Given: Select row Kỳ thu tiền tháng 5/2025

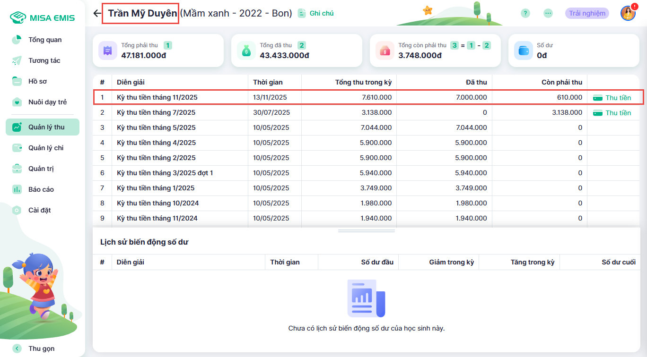Looking at the screenshot, I should pos(156,127).
